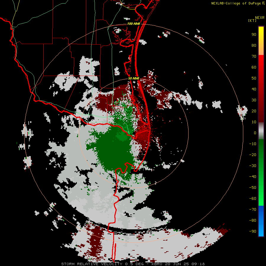Click the -30 value on velocity scale

click(253, 166)
